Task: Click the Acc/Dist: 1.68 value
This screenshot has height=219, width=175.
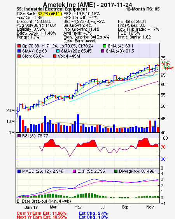Action: pyautogui.click(x=29, y=18)
